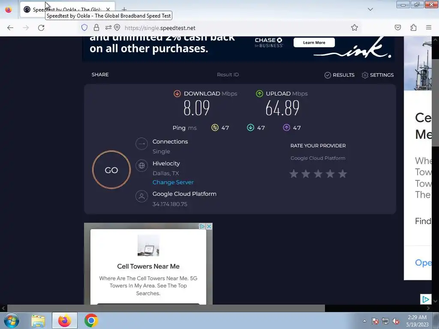This screenshot has width=439, height=329.
Task: Click the download speed value 8.09
Action: [196, 108]
